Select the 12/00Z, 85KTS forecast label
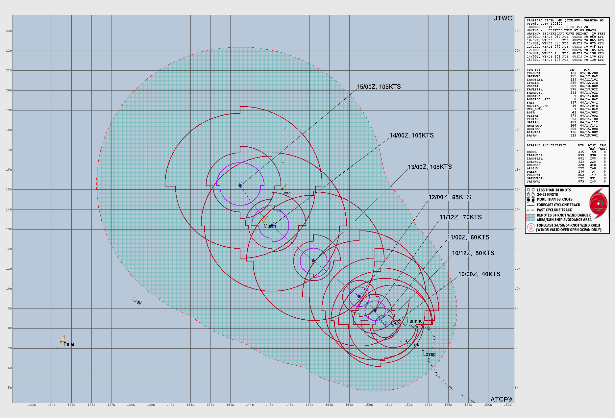Viewport: 615px width, 418px height. [450, 197]
